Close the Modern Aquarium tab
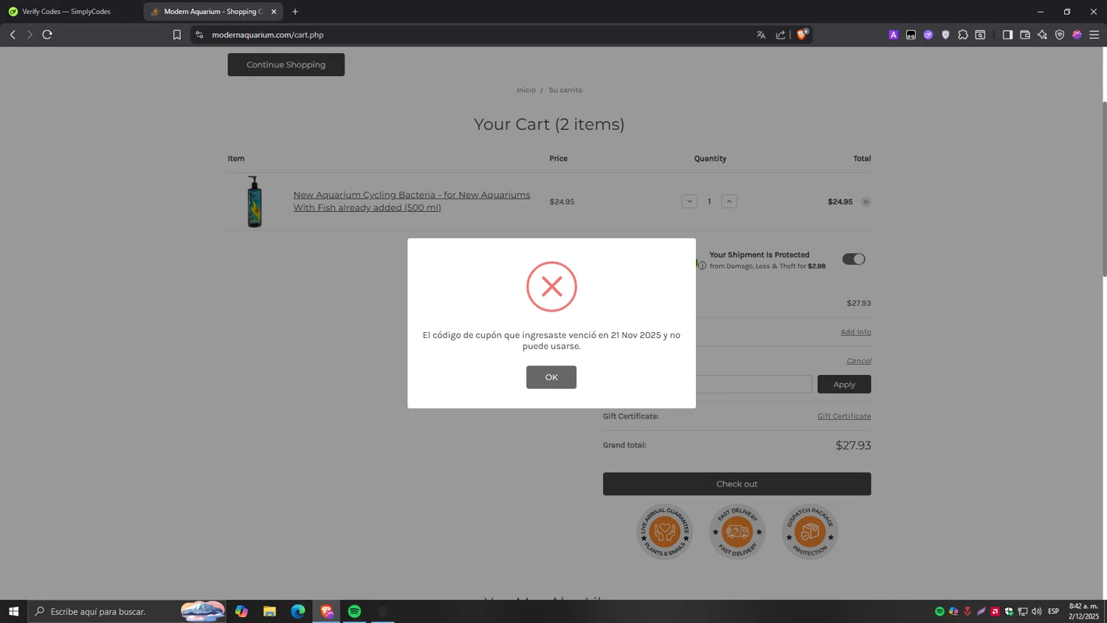The width and height of the screenshot is (1107, 623). coord(274,12)
